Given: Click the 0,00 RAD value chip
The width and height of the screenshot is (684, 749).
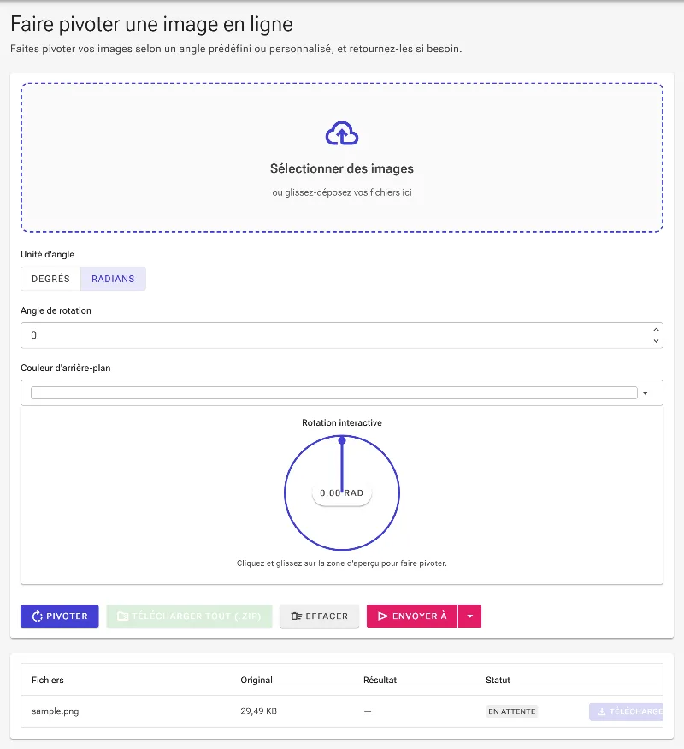Looking at the screenshot, I should point(341,493).
